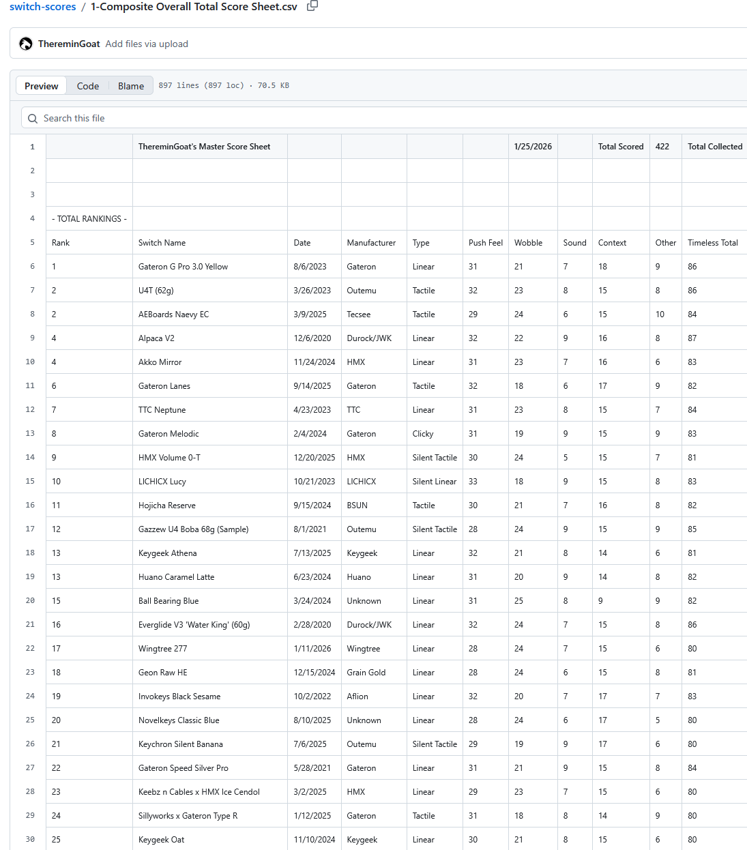Click 'Sillyworks x Gateron Type R' cell
This screenshot has height=850, width=747.
pos(210,815)
